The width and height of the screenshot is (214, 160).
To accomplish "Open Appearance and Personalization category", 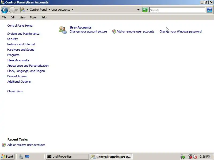I will (28, 66).
